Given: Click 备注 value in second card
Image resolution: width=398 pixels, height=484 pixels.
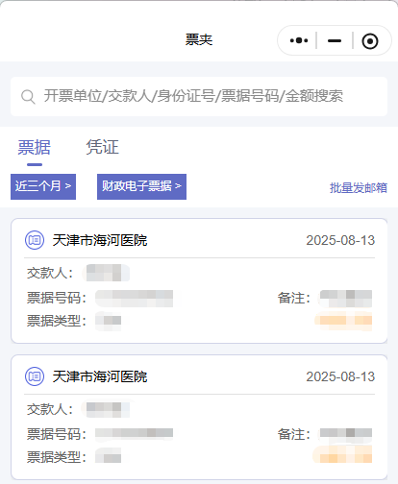Looking at the screenshot, I should pyautogui.click(x=345, y=433).
